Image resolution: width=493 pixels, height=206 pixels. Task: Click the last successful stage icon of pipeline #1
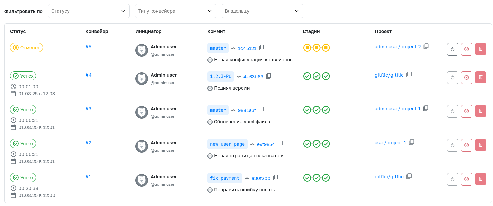[x=326, y=178]
